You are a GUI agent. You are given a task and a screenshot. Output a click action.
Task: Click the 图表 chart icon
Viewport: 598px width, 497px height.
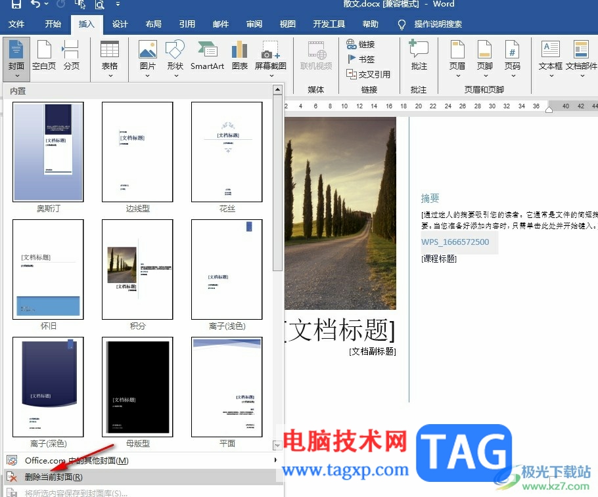pos(239,50)
